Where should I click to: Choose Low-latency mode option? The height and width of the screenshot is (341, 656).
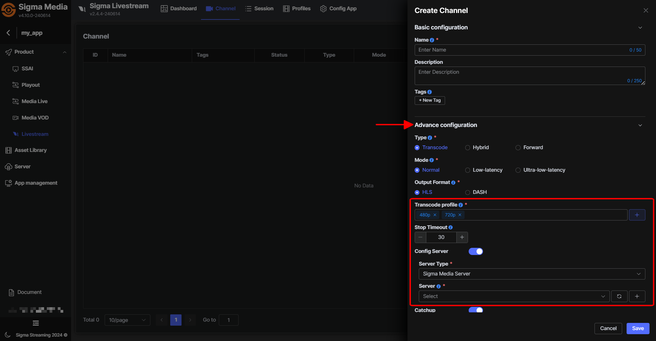click(468, 170)
